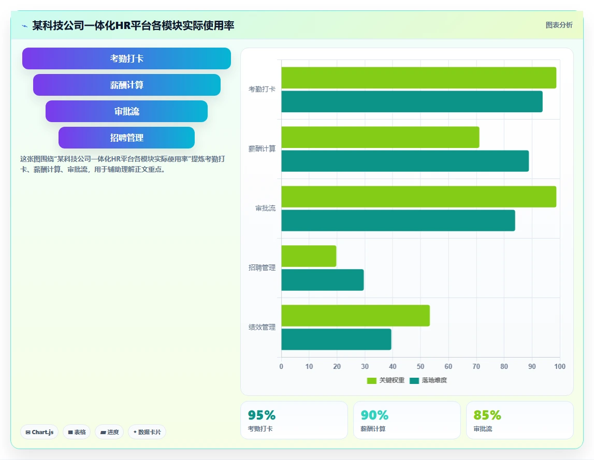The image size is (594, 460).
Task: Click the x-axis value 100
Action: pos(559,366)
